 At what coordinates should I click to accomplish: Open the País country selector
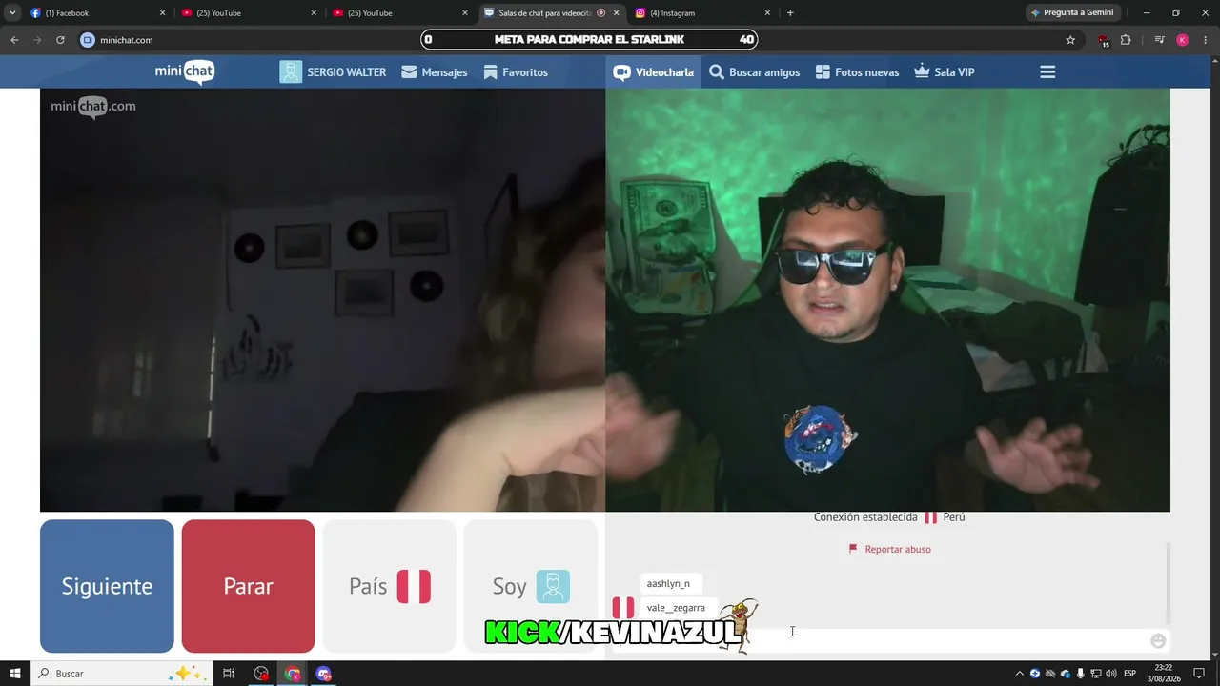[x=389, y=586]
